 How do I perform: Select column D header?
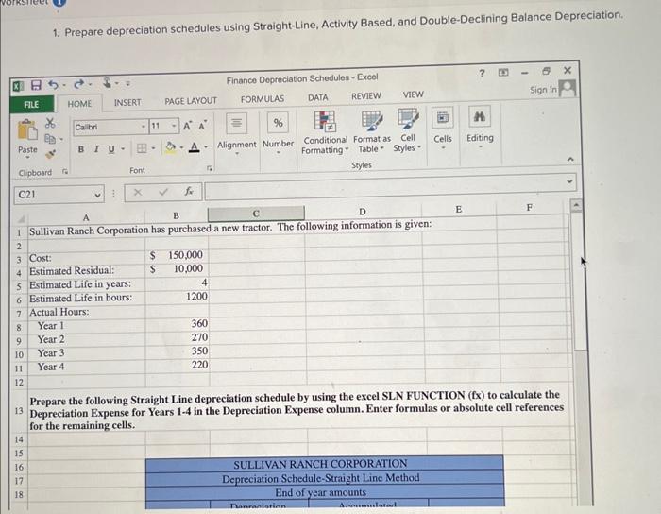[x=362, y=212]
